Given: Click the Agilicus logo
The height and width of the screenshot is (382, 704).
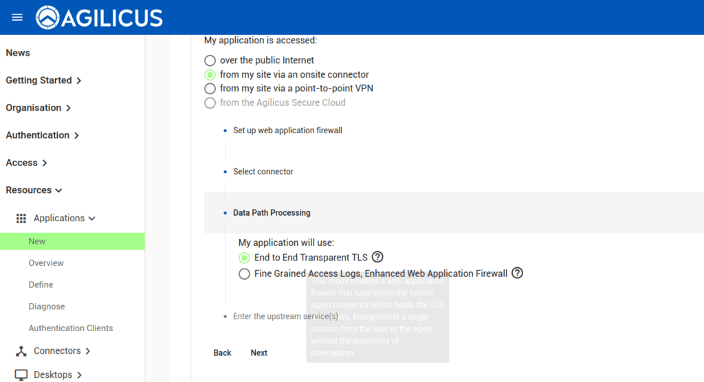Looking at the screenshot, I should click(x=100, y=17).
